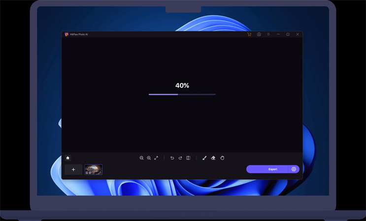
Task: Select the Eraser tool
Action: [x=213, y=158]
